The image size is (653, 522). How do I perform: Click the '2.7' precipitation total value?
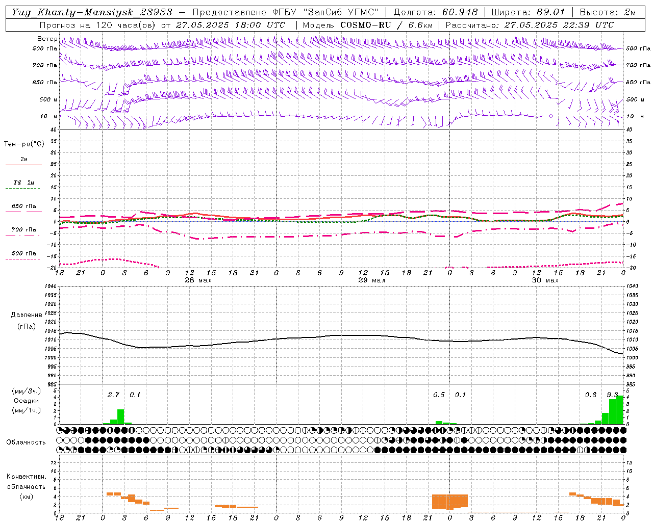[x=113, y=395]
